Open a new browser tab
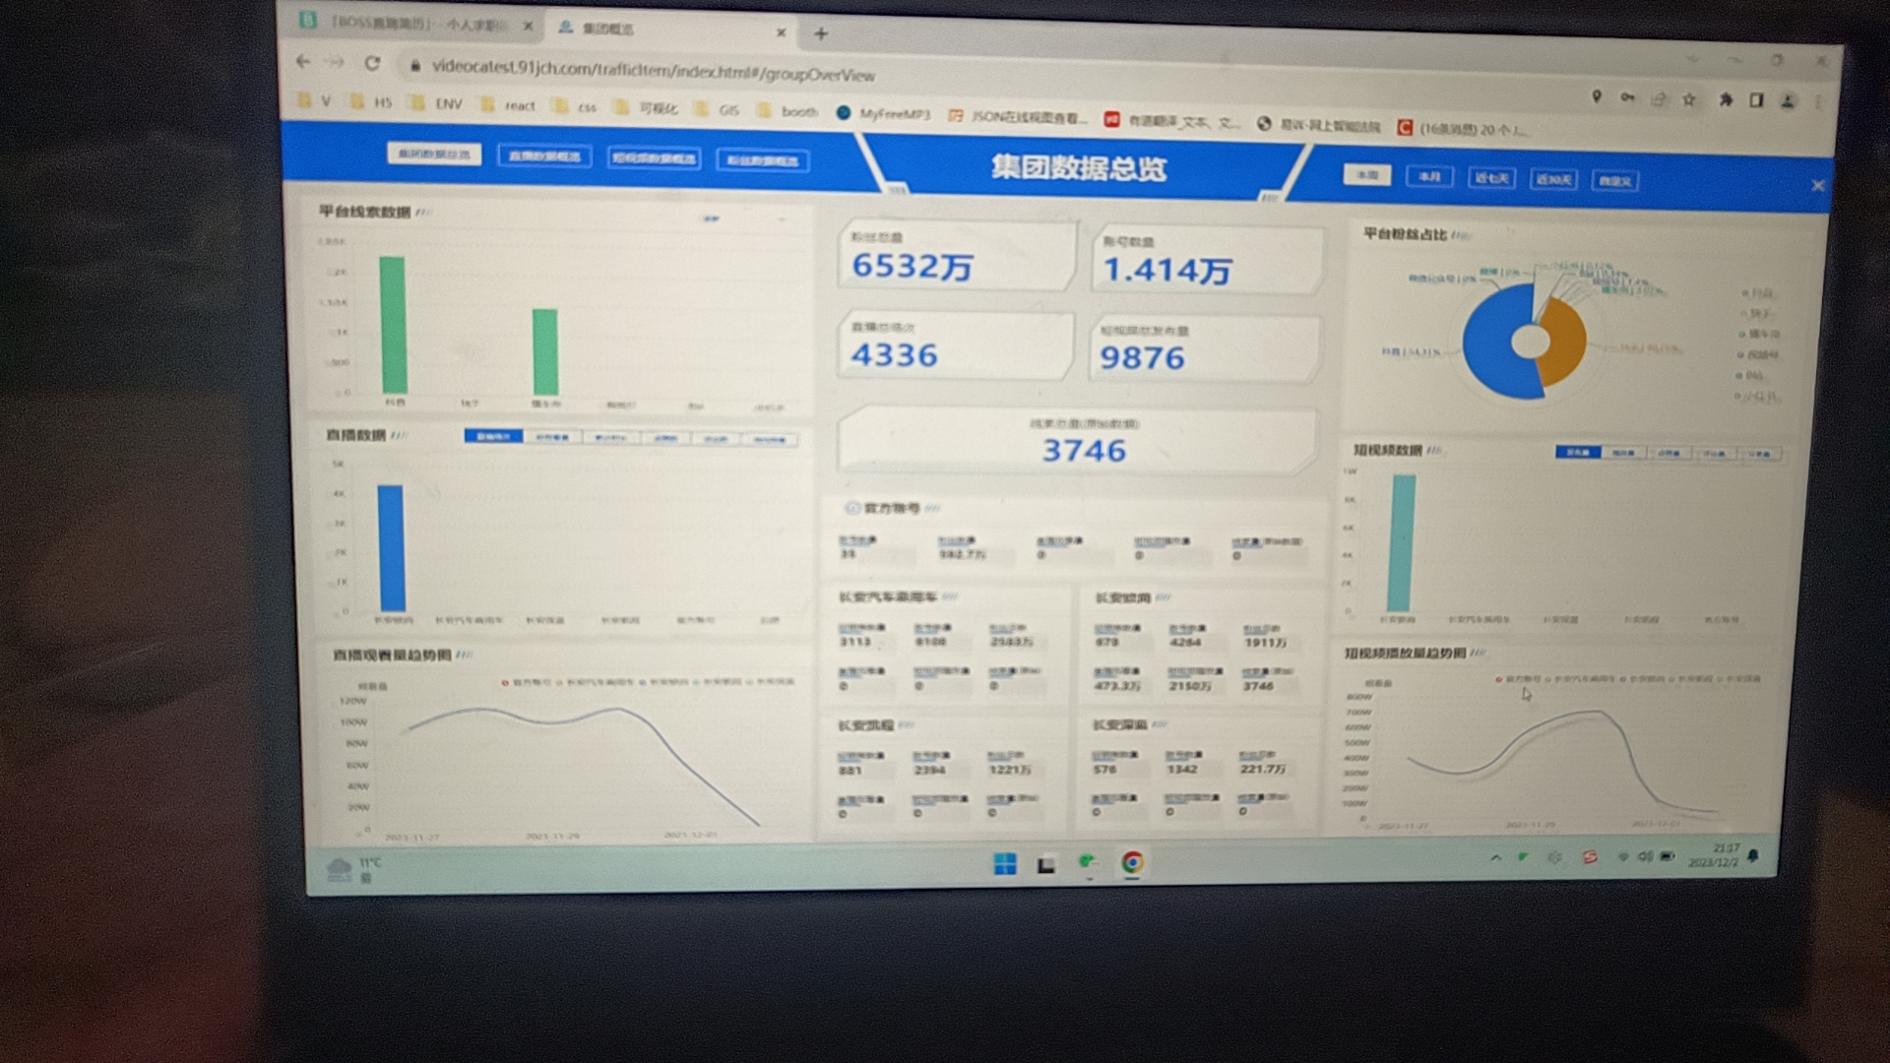This screenshot has height=1063, width=1890. click(820, 33)
